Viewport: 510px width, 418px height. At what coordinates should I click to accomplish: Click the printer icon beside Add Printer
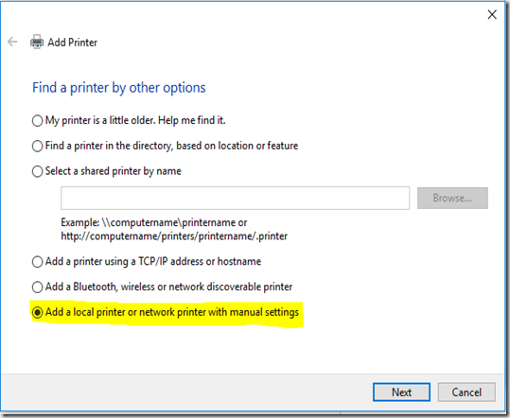coord(37,42)
